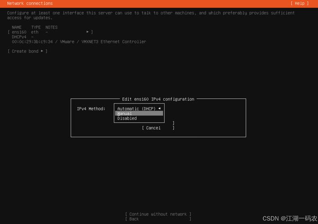Pick Disabled from the IPv4 method list
Image resolution: width=318 pixels, height=224 pixels.
[127, 118]
